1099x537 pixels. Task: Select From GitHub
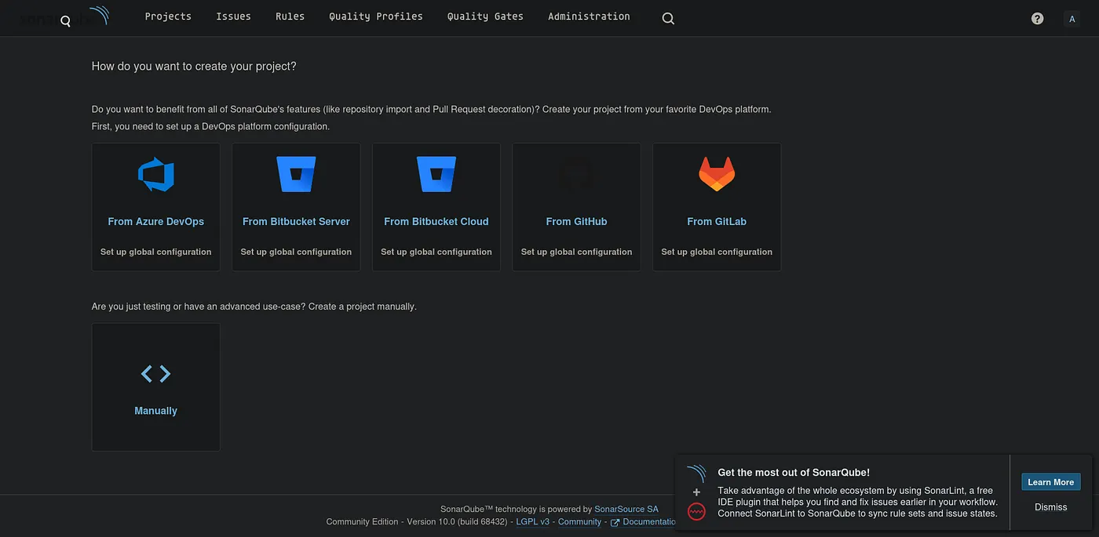pos(576,222)
